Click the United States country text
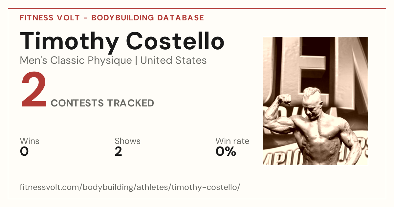This screenshot has width=394, height=207. [x=173, y=60]
